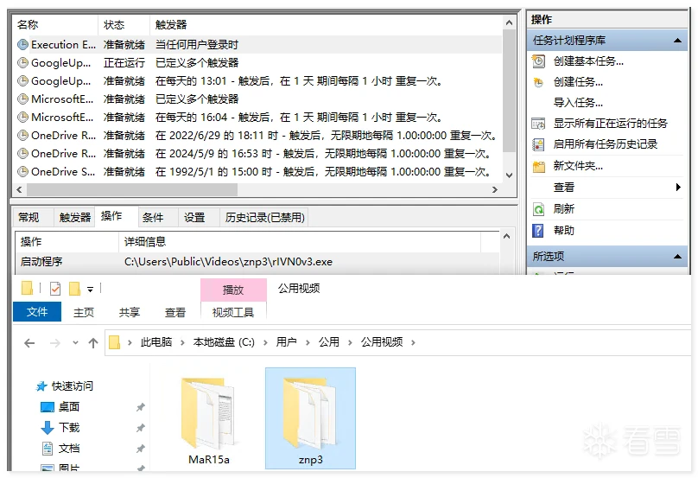Sort tasks by the 状态 column header
The image size is (698, 478).
[124, 24]
